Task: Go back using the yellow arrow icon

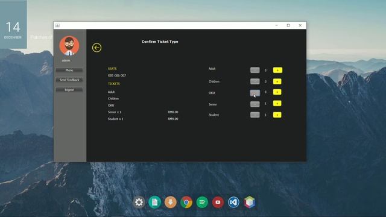Action: (x=96, y=48)
